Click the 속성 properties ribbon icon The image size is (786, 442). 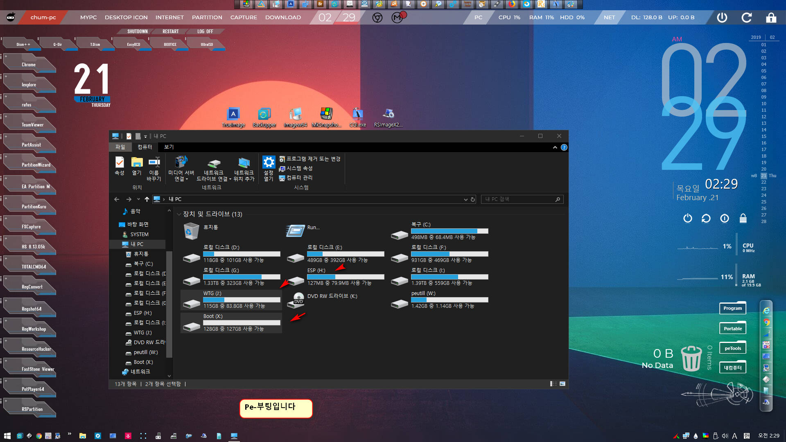pos(119,166)
